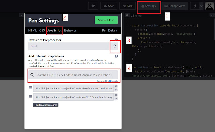The width and height of the screenshot is (215, 132).
Task: Preview the react-dom resource via eye icon
Action: coord(116,99)
